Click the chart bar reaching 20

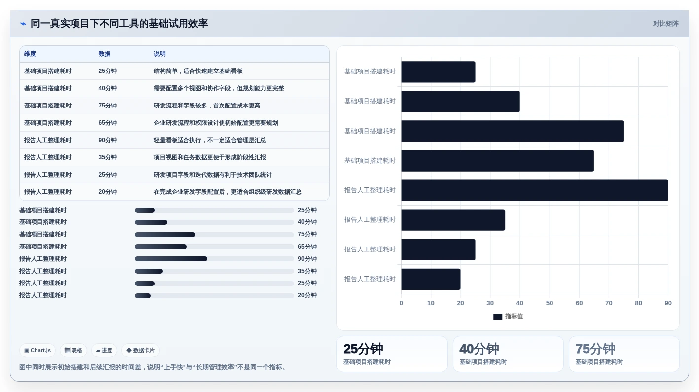coord(431,279)
